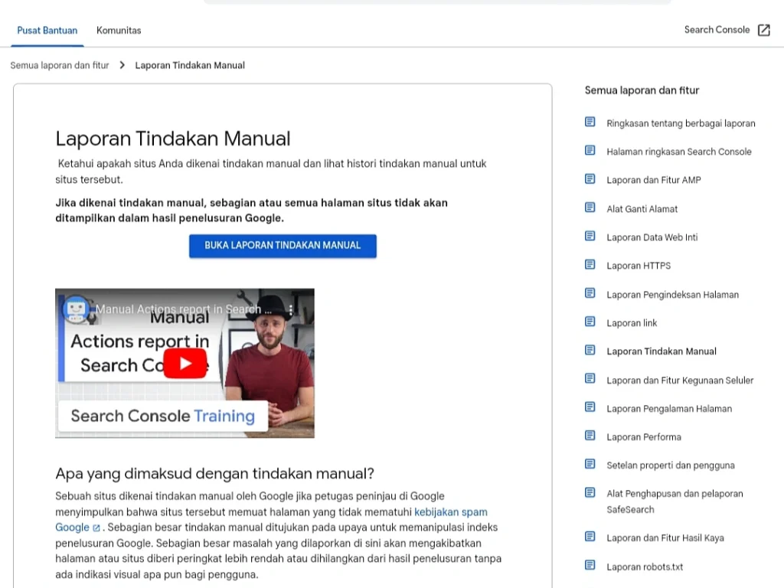Open Laporan Data Web Inti article
The image size is (784, 588).
point(652,237)
